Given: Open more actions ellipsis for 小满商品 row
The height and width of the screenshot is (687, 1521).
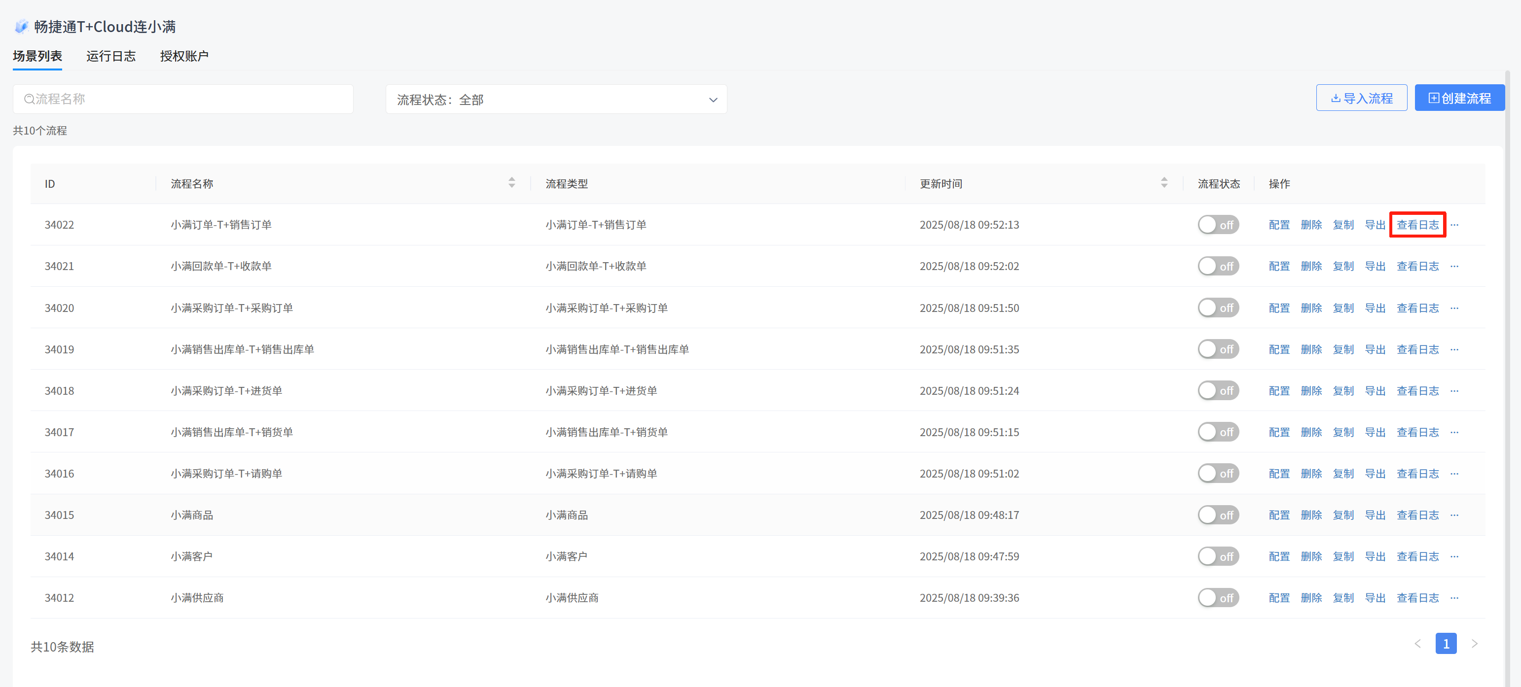Looking at the screenshot, I should (x=1454, y=515).
